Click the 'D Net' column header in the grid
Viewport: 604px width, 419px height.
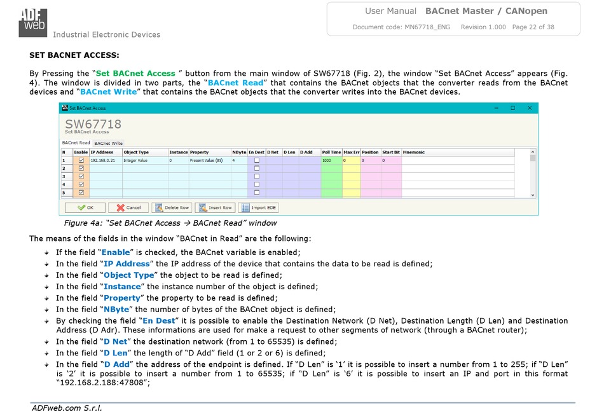click(274, 152)
